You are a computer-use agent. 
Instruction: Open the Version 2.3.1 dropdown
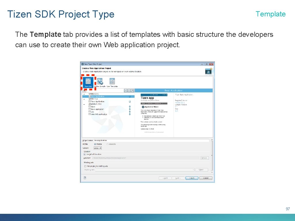pos(98,148)
